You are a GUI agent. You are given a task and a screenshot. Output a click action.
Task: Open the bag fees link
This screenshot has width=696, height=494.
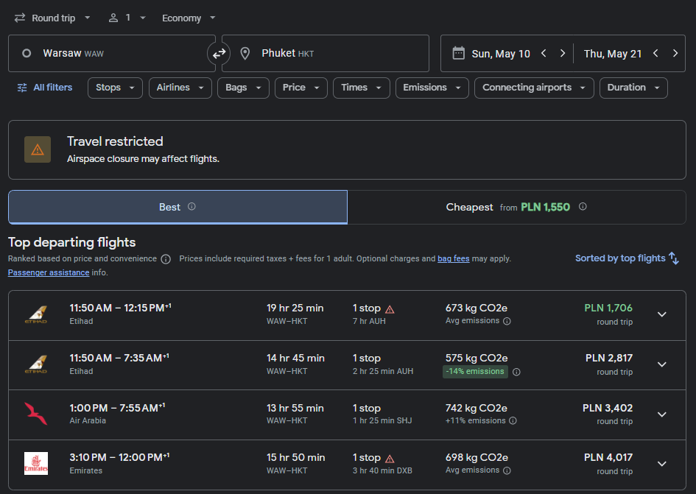453,258
